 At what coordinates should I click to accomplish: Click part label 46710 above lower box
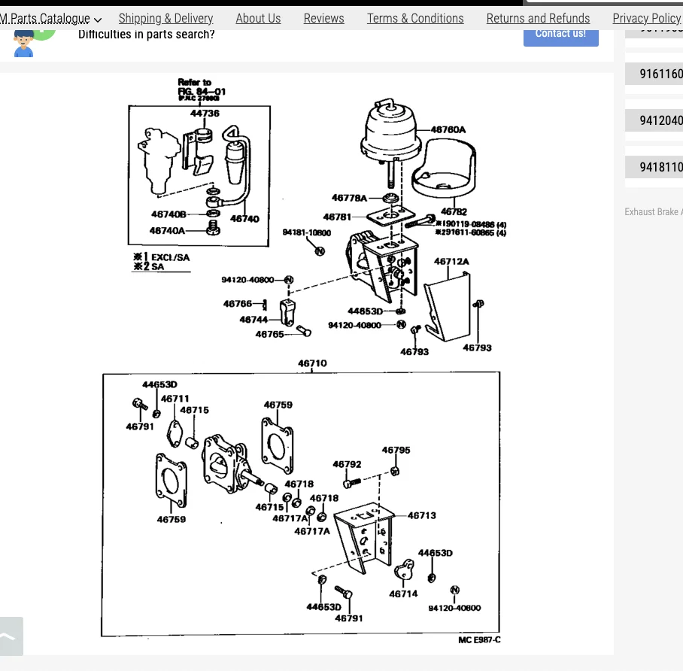coord(312,363)
